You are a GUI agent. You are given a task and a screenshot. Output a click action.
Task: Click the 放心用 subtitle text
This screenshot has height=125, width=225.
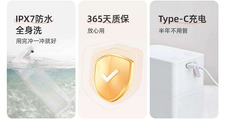pos(96,31)
